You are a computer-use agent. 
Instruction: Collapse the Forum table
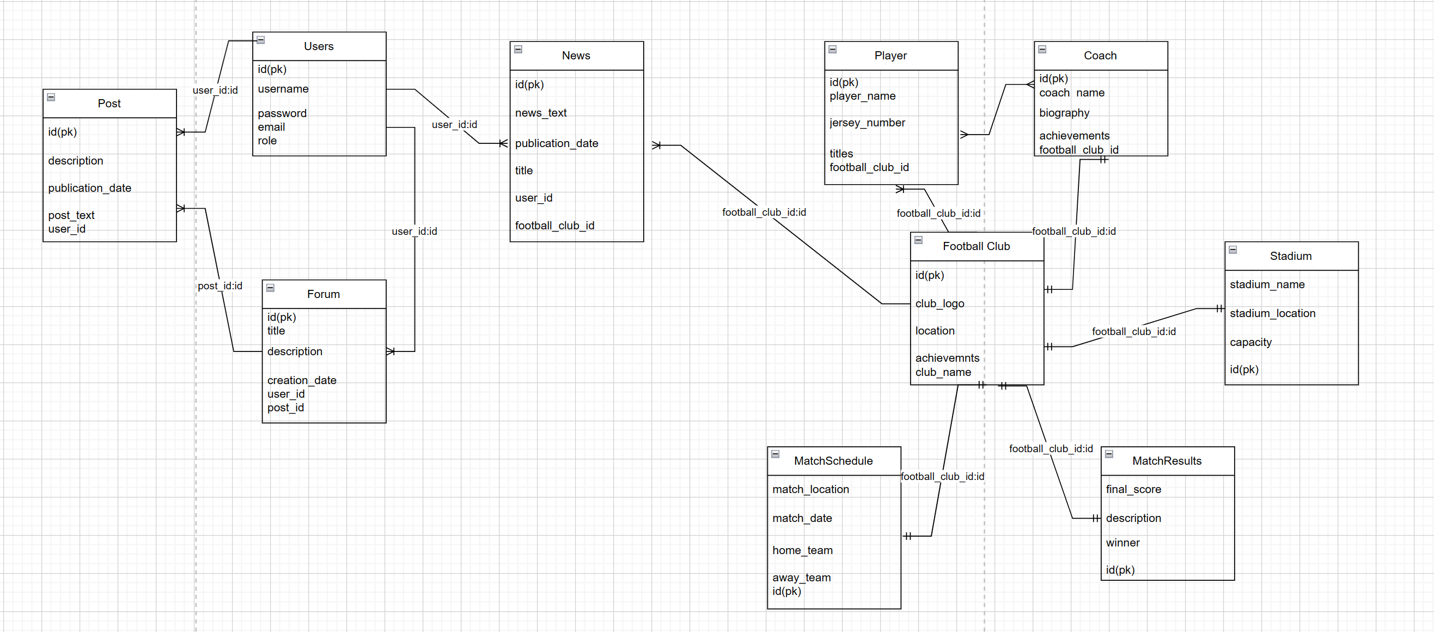[271, 288]
